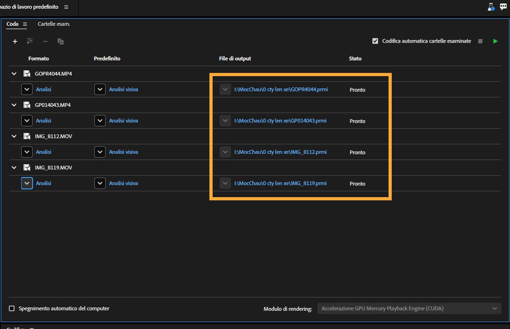Image resolution: width=510 pixels, height=329 pixels.
Task: Collapse the GOPR4044.MP4 source entry
Action: 14,74
